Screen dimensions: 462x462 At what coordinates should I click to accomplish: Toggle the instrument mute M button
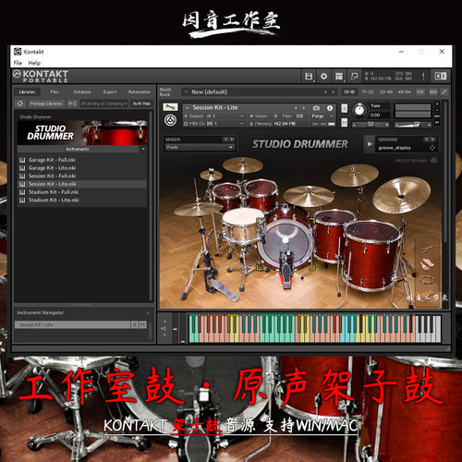coord(345,122)
